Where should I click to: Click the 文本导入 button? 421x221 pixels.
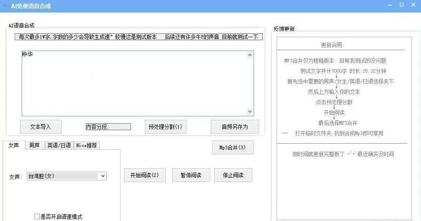click(x=40, y=127)
